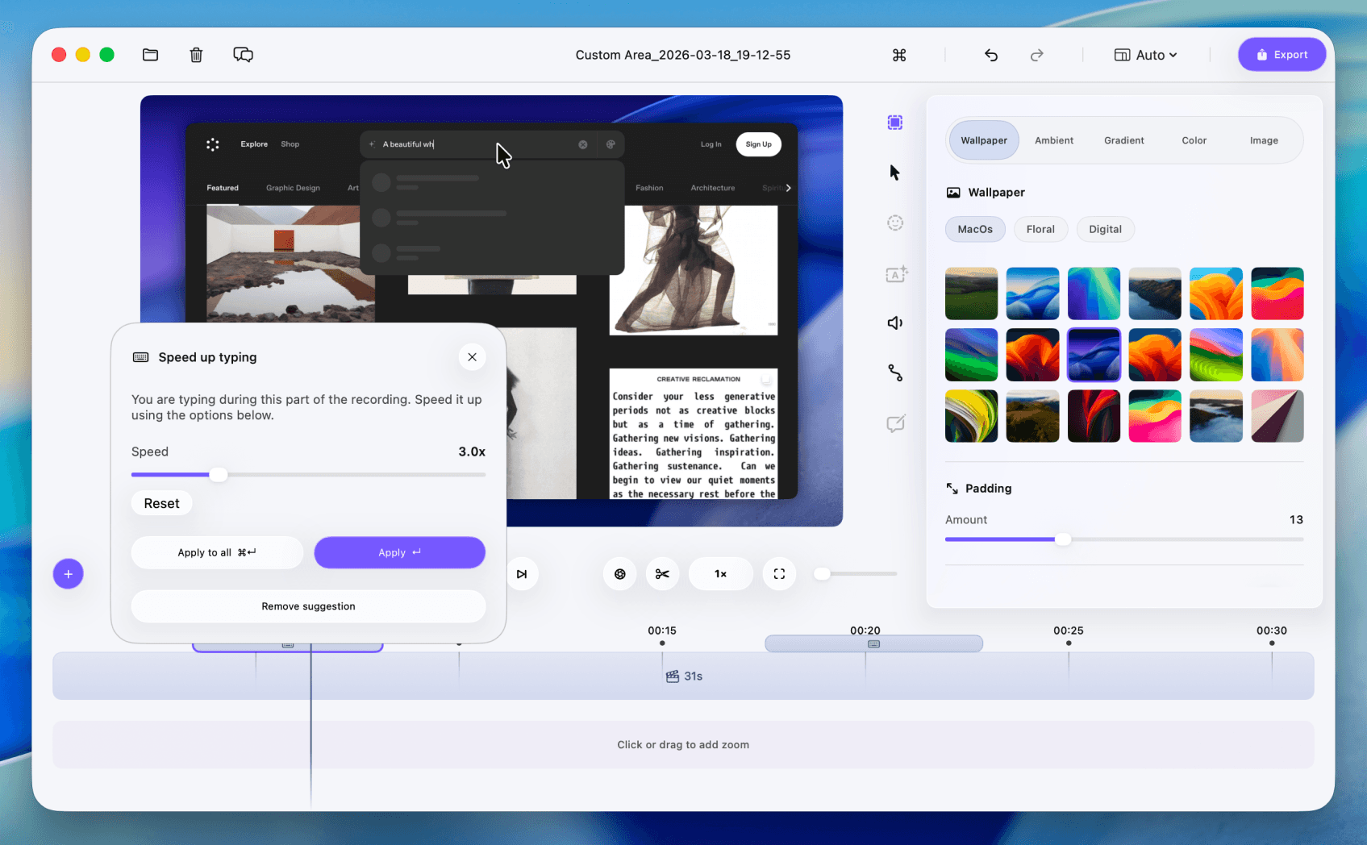Click the undo arrow
The image size is (1367, 845).
[x=991, y=55]
